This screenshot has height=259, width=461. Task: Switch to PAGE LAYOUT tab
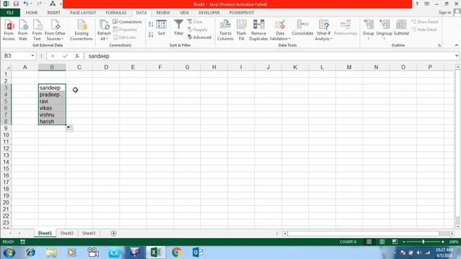(x=83, y=13)
